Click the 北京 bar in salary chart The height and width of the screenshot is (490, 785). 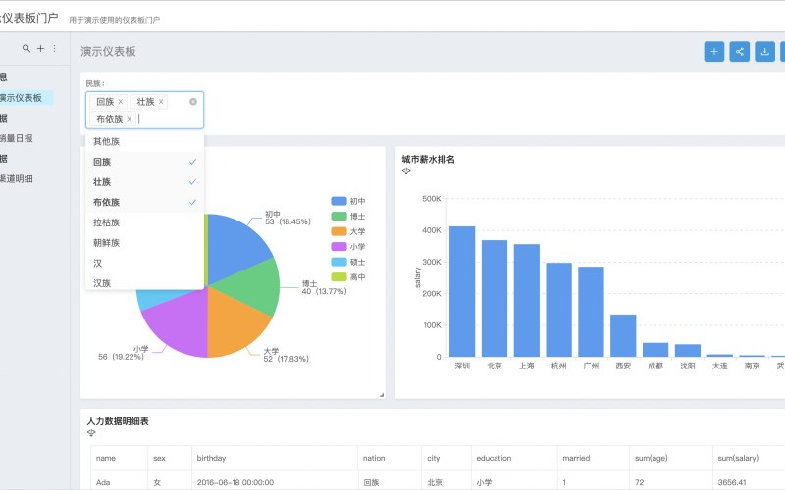(x=495, y=299)
